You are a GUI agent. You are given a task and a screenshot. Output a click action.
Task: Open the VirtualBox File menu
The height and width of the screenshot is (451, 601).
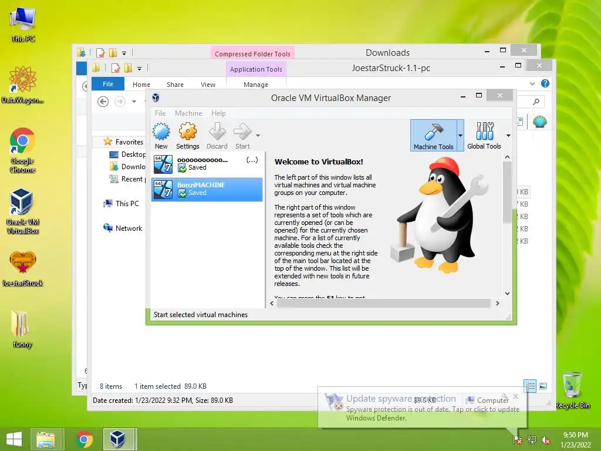click(160, 113)
